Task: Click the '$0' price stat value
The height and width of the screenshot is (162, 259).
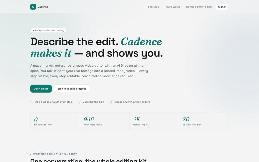Action: click(186, 119)
